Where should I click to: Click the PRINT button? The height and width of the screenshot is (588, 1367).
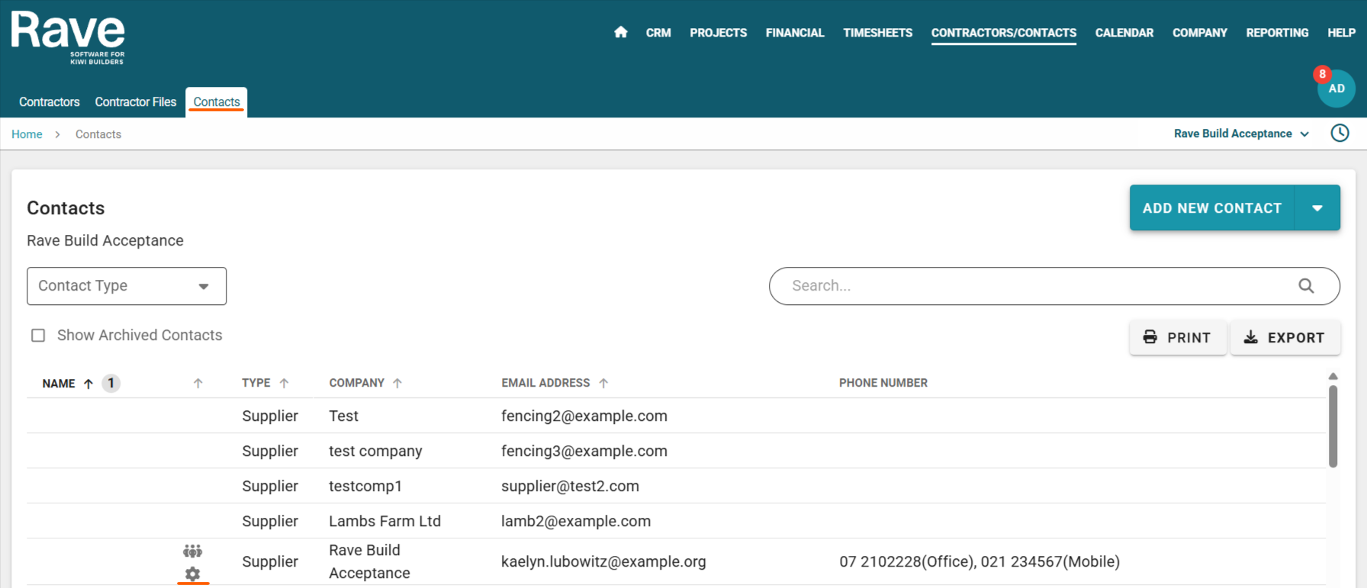[x=1178, y=338]
